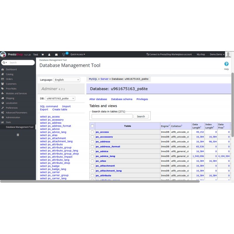The width and height of the screenshot is (234, 234).
Task: Focus the sidebar Search input field
Action: click(21, 63)
